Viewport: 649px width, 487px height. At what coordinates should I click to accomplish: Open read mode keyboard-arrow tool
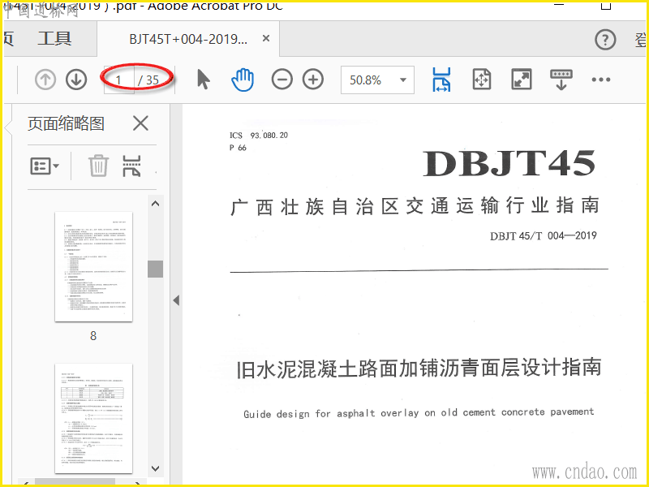561,80
